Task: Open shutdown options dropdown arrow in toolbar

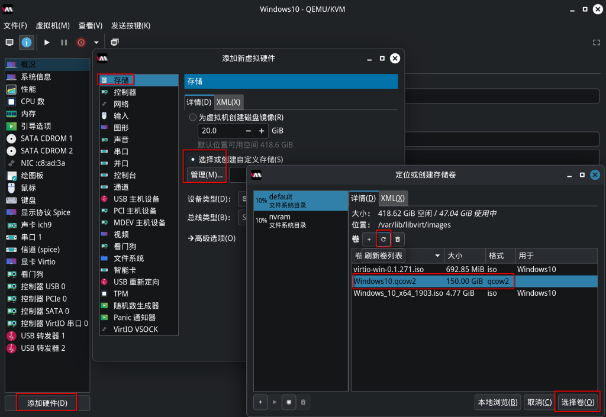Action: (x=96, y=42)
